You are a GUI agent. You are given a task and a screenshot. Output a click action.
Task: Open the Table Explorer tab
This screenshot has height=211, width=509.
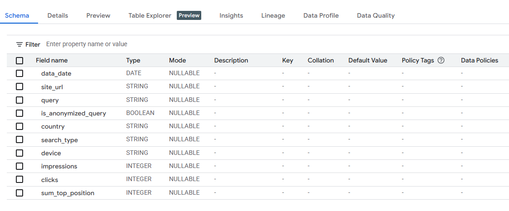pyautogui.click(x=150, y=15)
